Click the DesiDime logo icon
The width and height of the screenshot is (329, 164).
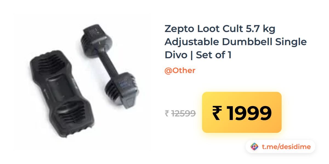click(255, 147)
